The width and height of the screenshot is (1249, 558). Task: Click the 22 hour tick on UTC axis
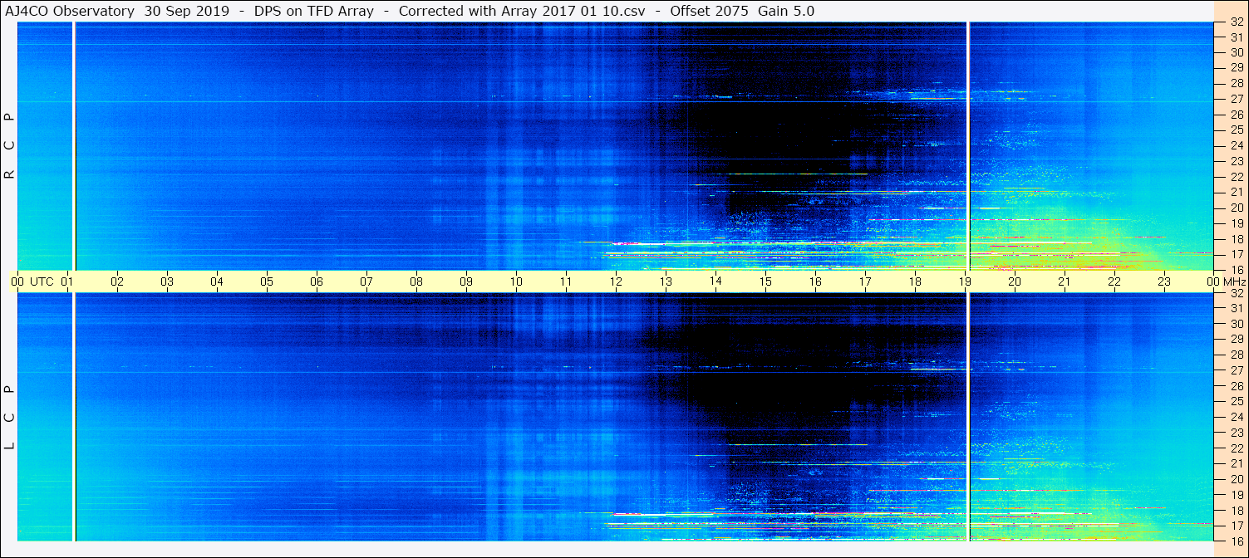pos(1114,281)
